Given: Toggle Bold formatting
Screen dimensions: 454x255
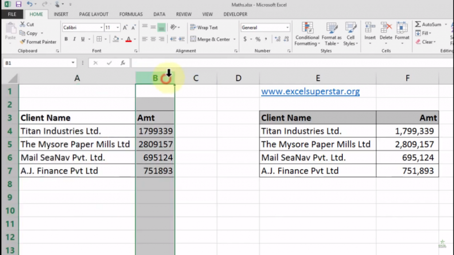Looking at the screenshot, I should (66, 39).
